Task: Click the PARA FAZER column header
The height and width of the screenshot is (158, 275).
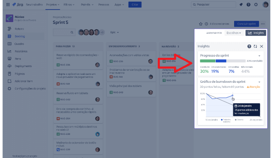Action: pyautogui.click(x=65, y=46)
